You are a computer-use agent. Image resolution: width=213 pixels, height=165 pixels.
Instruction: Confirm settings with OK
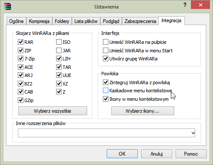122,154
